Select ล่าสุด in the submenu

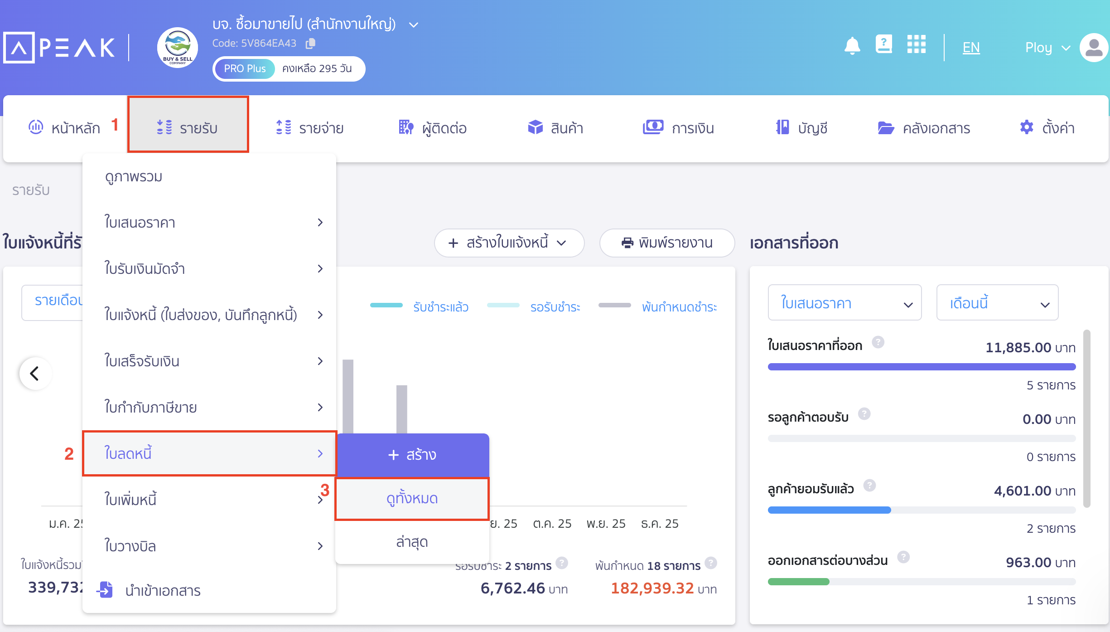[412, 542]
